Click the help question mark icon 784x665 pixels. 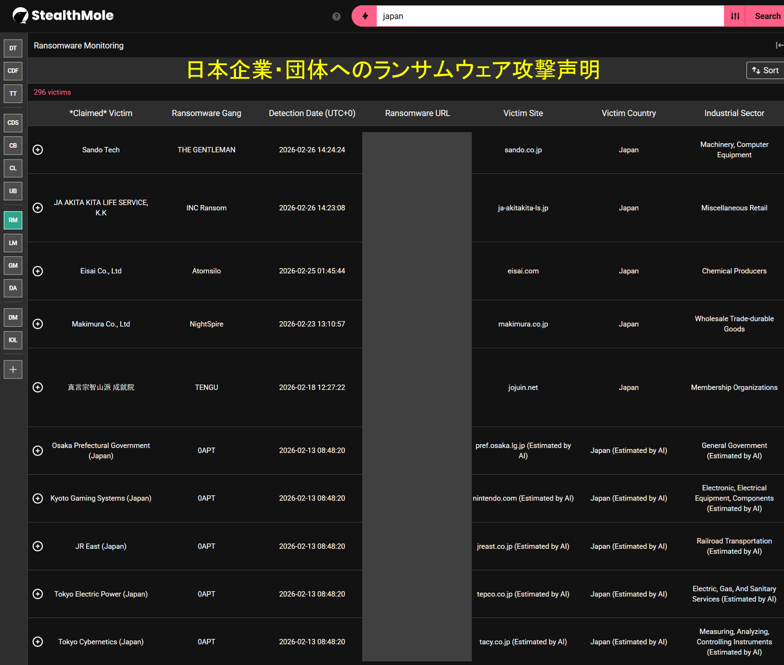[x=337, y=17]
